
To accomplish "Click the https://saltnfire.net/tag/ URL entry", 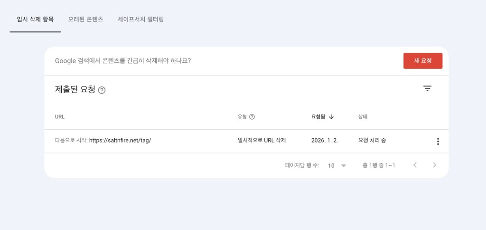I will [x=120, y=141].
